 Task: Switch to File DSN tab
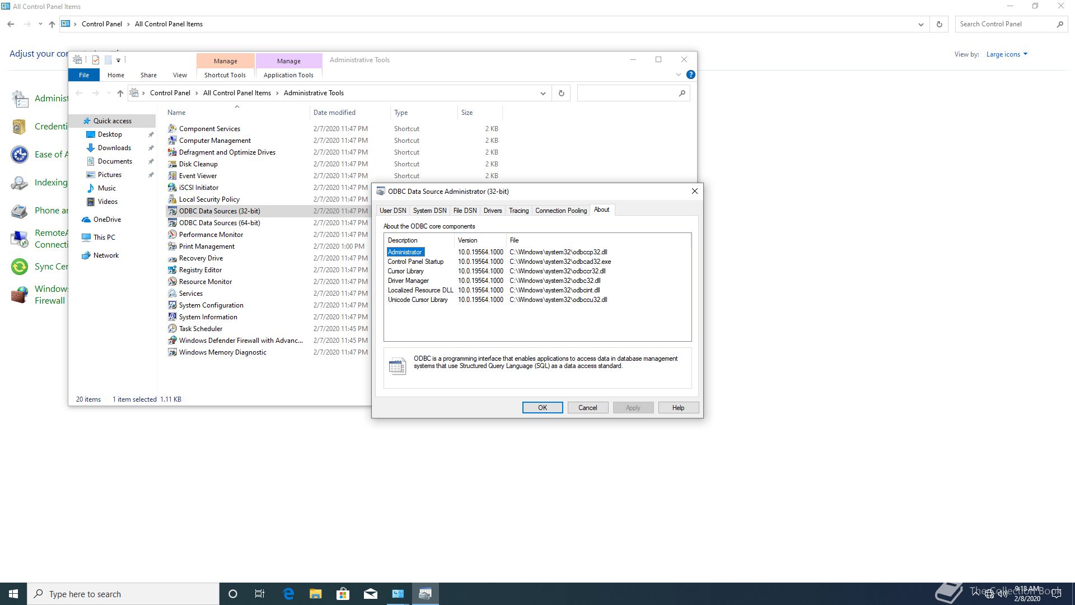click(x=465, y=211)
